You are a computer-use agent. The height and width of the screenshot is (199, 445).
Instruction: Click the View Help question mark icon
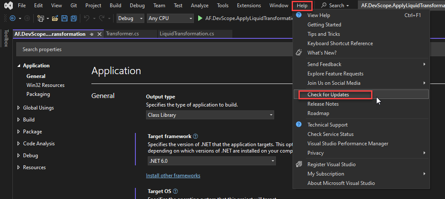click(x=299, y=15)
